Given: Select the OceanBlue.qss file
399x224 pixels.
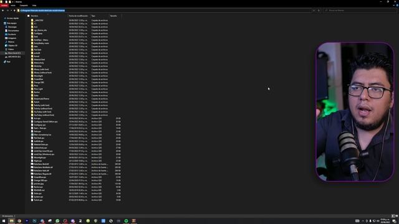Looking at the screenshot, I should point(39,177).
